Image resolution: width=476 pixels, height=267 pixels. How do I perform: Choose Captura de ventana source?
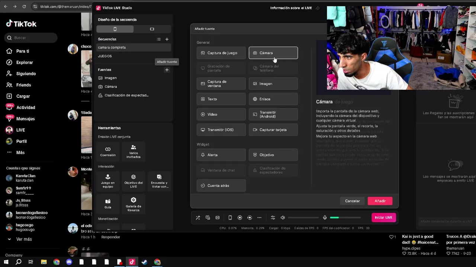[x=221, y=84]
